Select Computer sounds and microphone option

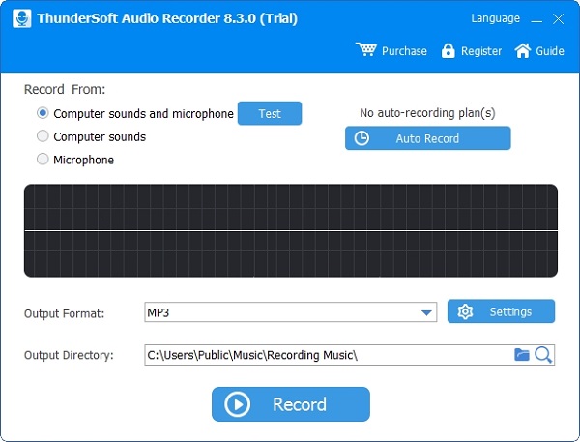(x=43, y=114)
